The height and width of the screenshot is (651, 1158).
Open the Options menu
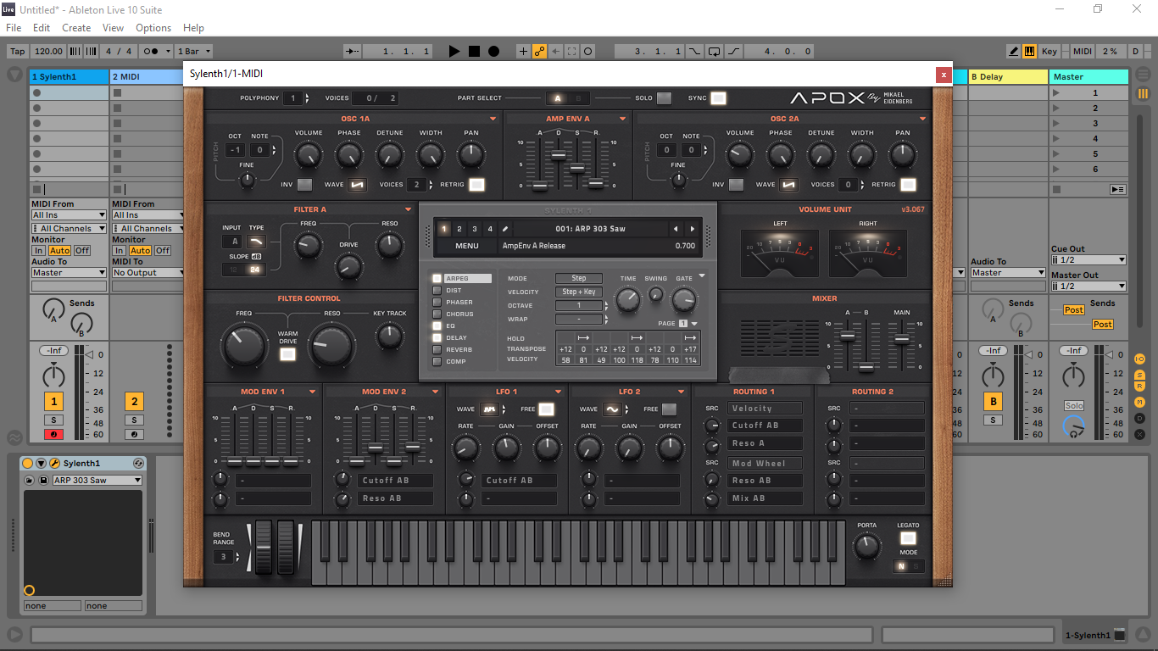tap(153, 28)
